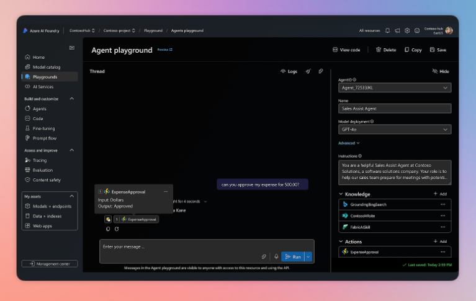Click Playground breadcrumb

[x=153, y=30]
